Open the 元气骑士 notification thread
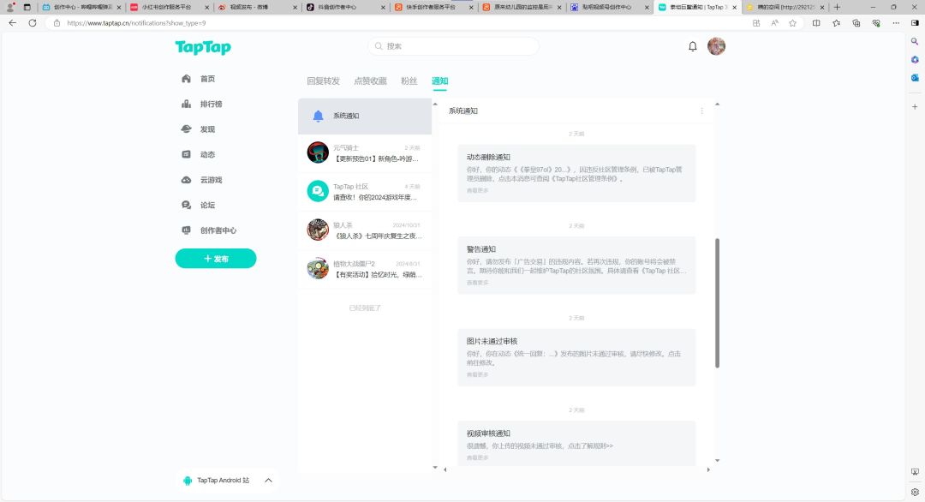Image resolution: width=925 pixels, height=502 pixels. (x=365, y=152)
